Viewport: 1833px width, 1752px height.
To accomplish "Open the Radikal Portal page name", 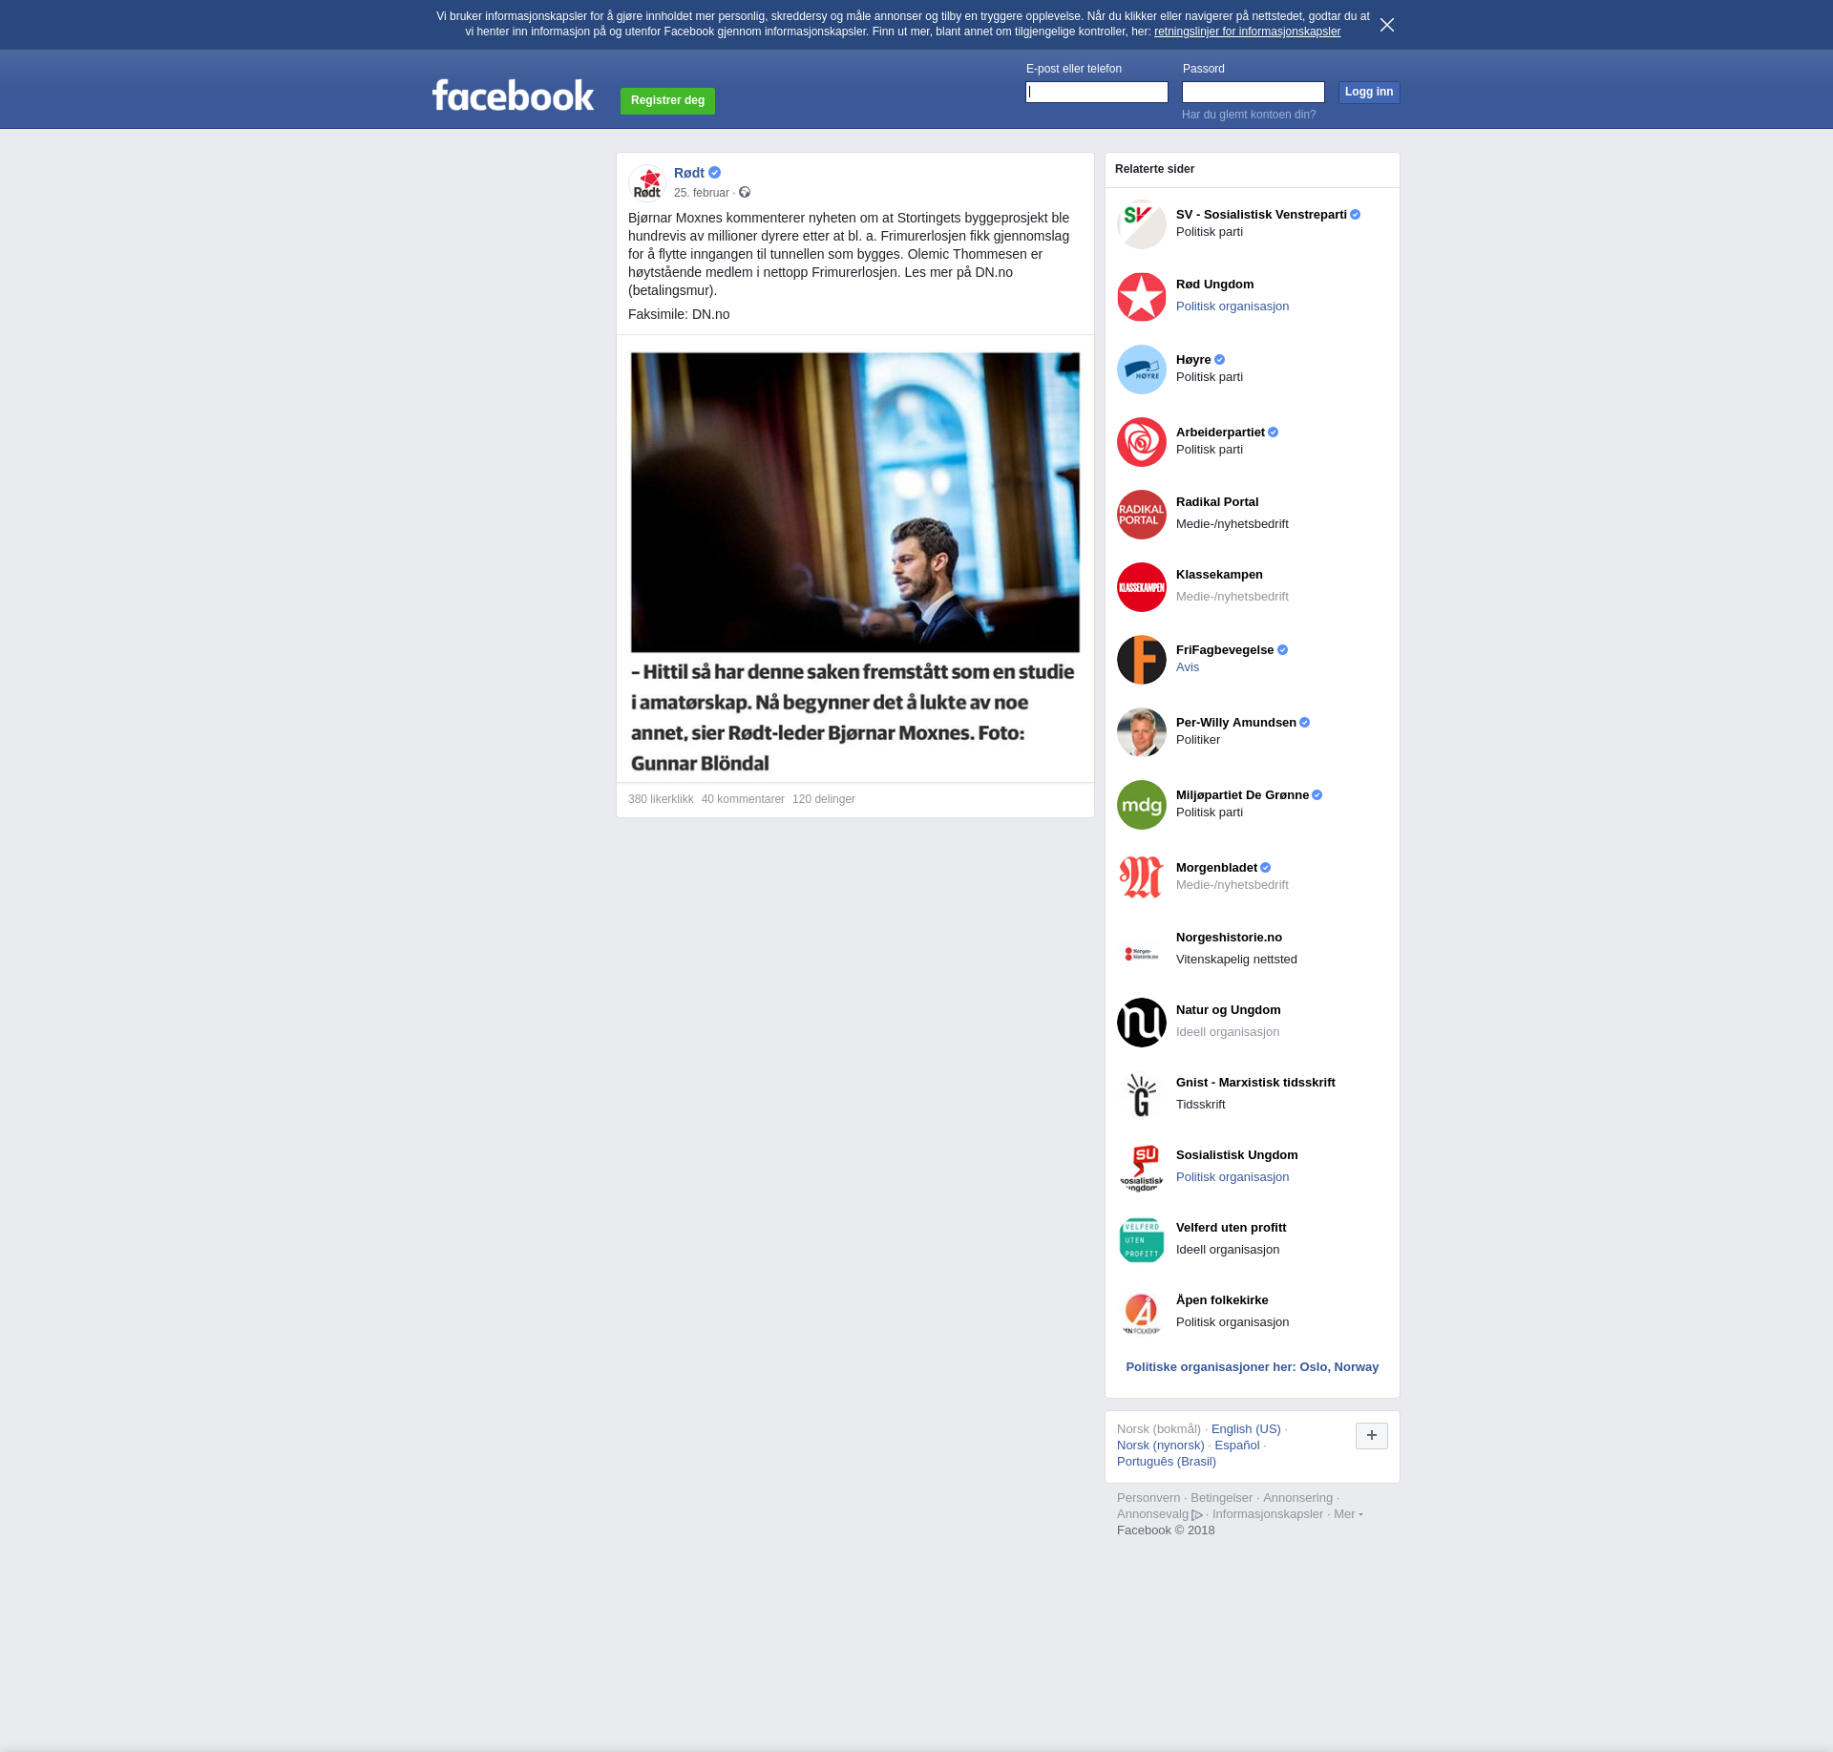I will 1217,502.
